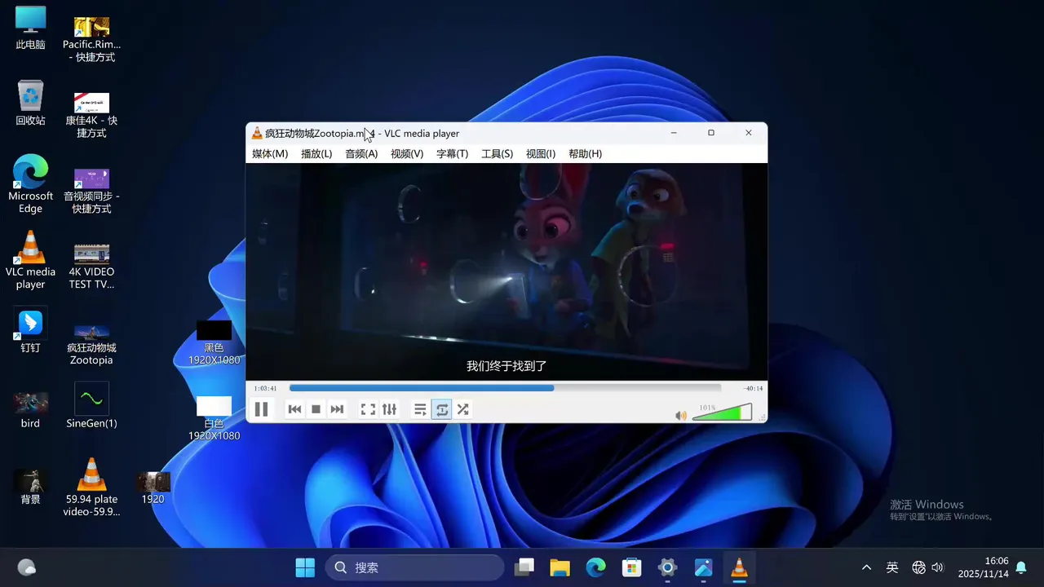Toggle the loop/repeat button
This screenshot has width=1044, height=587.
[x=441, y=409]
